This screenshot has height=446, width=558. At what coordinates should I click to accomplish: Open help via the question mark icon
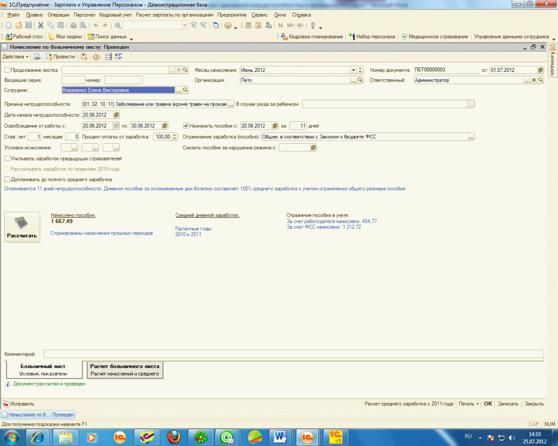click(x=96, y=57)
